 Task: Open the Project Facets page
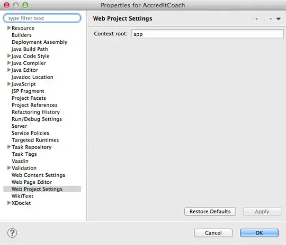(29, 98)
